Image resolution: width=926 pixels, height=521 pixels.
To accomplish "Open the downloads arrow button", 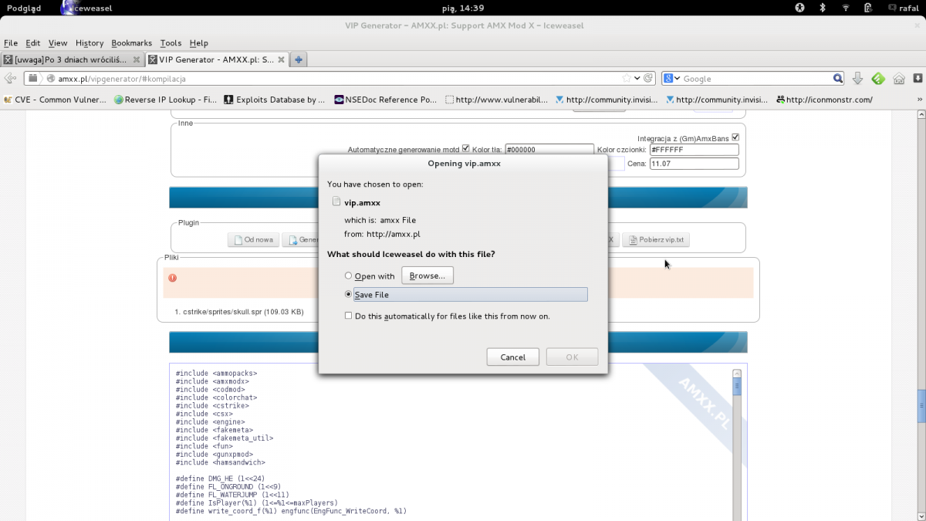I will (858, 78).
